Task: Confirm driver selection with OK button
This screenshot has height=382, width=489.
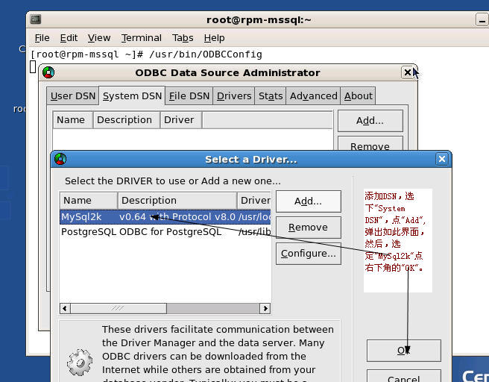Action: click(404, 351)
